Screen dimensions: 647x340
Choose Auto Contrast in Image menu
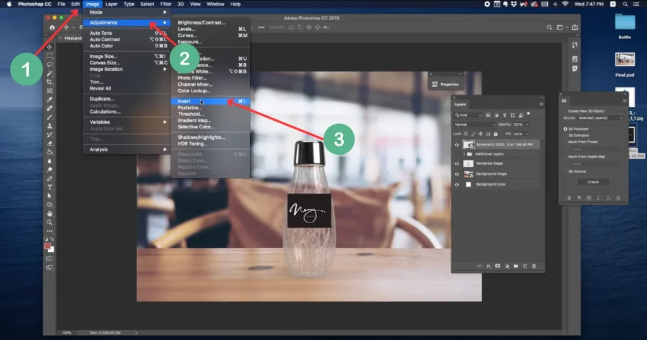coord(128,40)
